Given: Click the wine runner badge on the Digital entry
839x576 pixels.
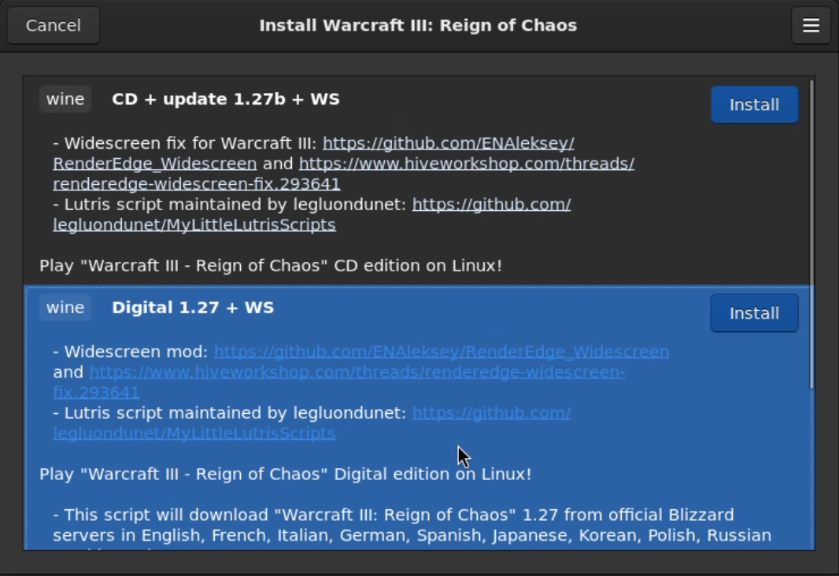Looking at the screenshot, I should point(65,308).
